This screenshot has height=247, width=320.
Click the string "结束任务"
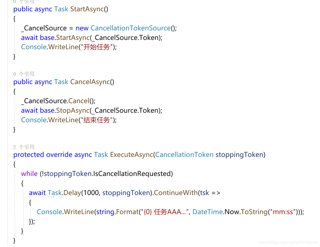click(x=97, y=120)
